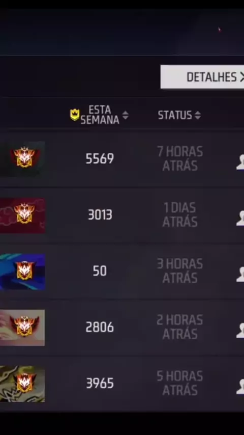Viewport: 244px width, 435px height.
Task: Select rank badge on blue banner
Action: click(24, 270)
